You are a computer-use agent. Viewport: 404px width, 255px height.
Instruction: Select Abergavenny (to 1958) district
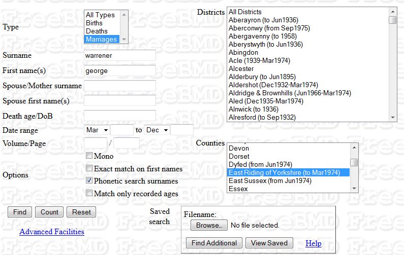[x=307, y=36]
